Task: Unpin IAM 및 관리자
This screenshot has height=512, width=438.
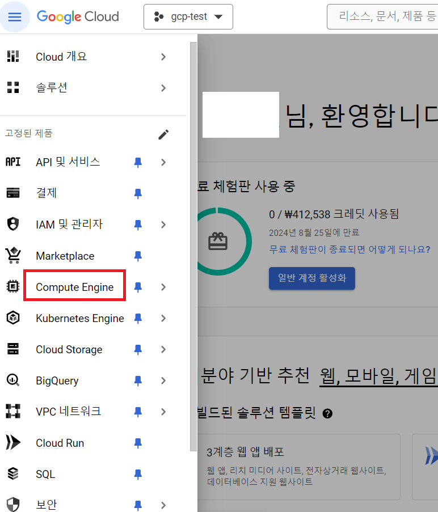Action: pos(138,225)
